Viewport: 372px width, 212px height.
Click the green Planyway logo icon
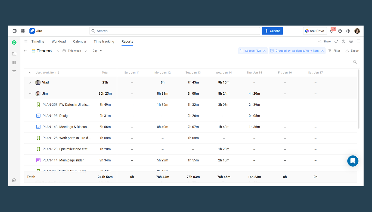pos(14,42)
